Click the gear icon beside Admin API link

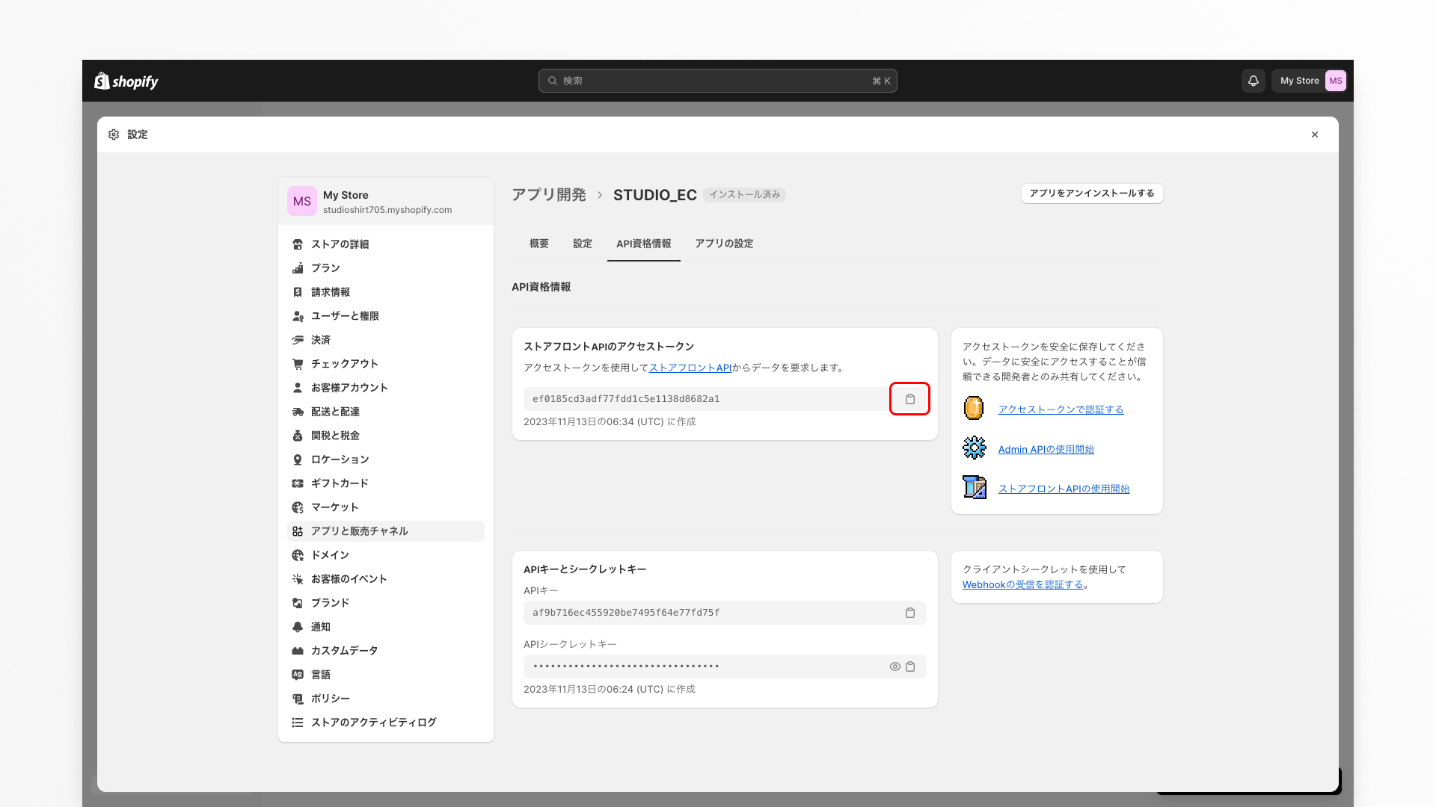point(974,448)
